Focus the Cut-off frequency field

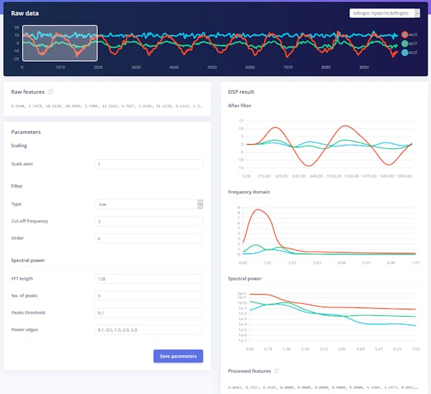(149, 221)
